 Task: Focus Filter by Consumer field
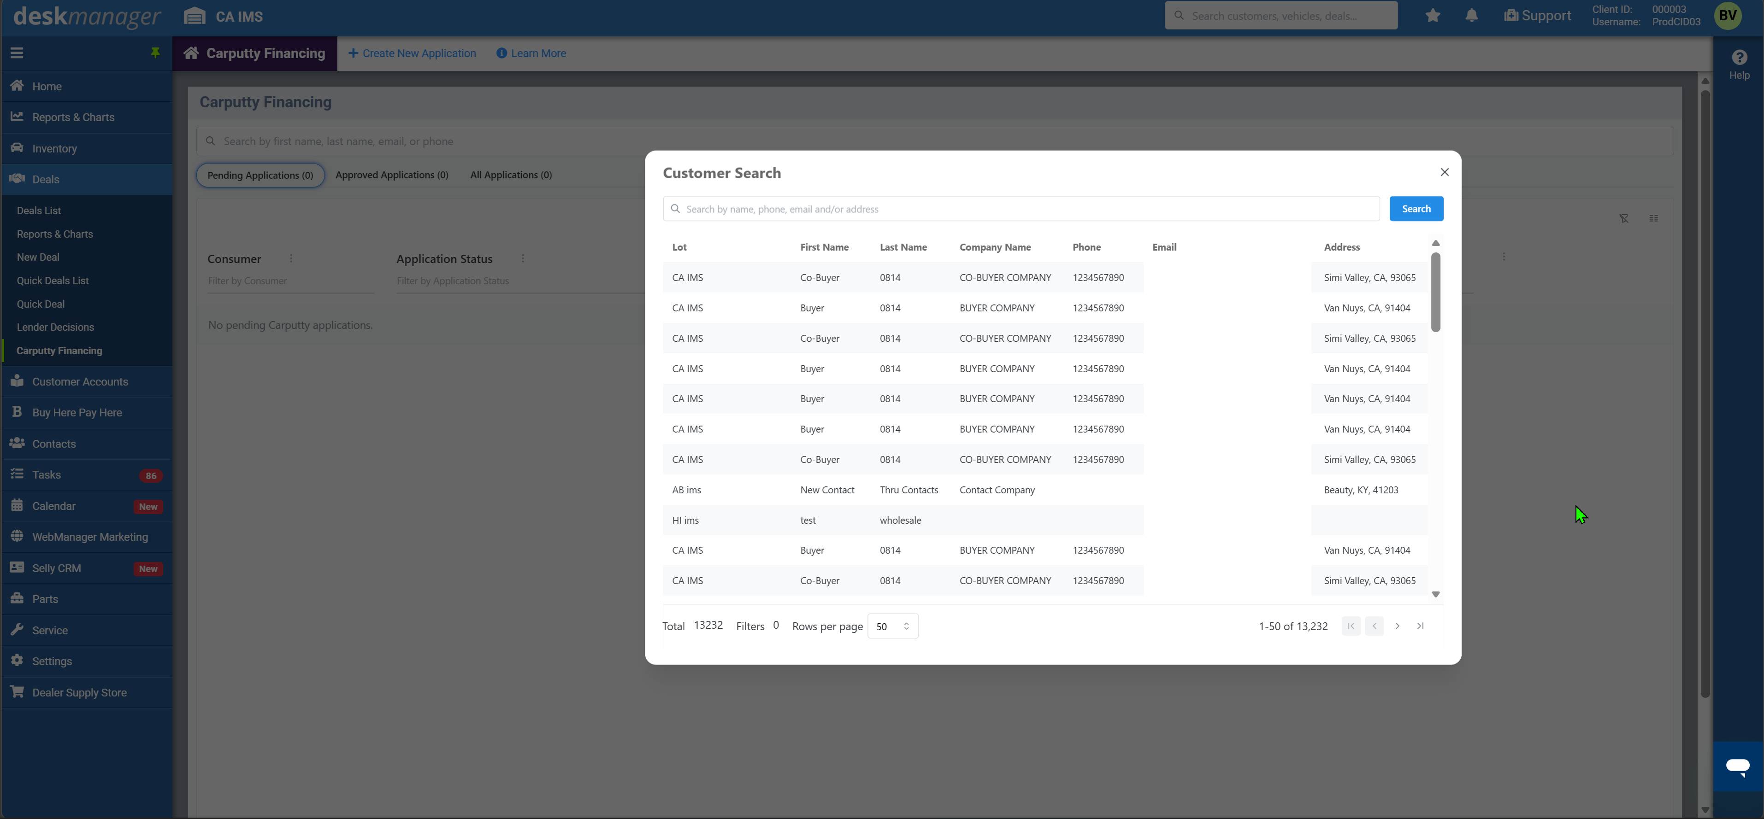click(x=291, y=281)
